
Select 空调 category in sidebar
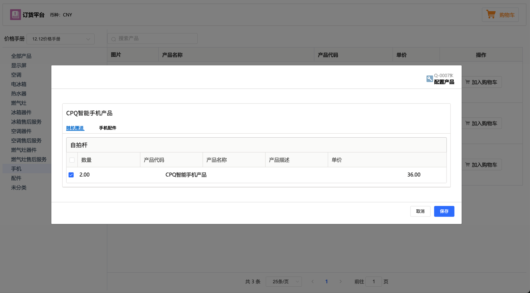(16, 75)
